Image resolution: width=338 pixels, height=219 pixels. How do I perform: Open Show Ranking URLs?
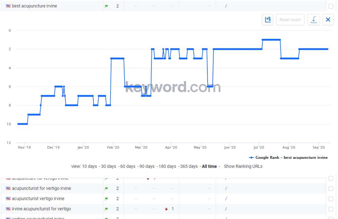coord(243,166)
